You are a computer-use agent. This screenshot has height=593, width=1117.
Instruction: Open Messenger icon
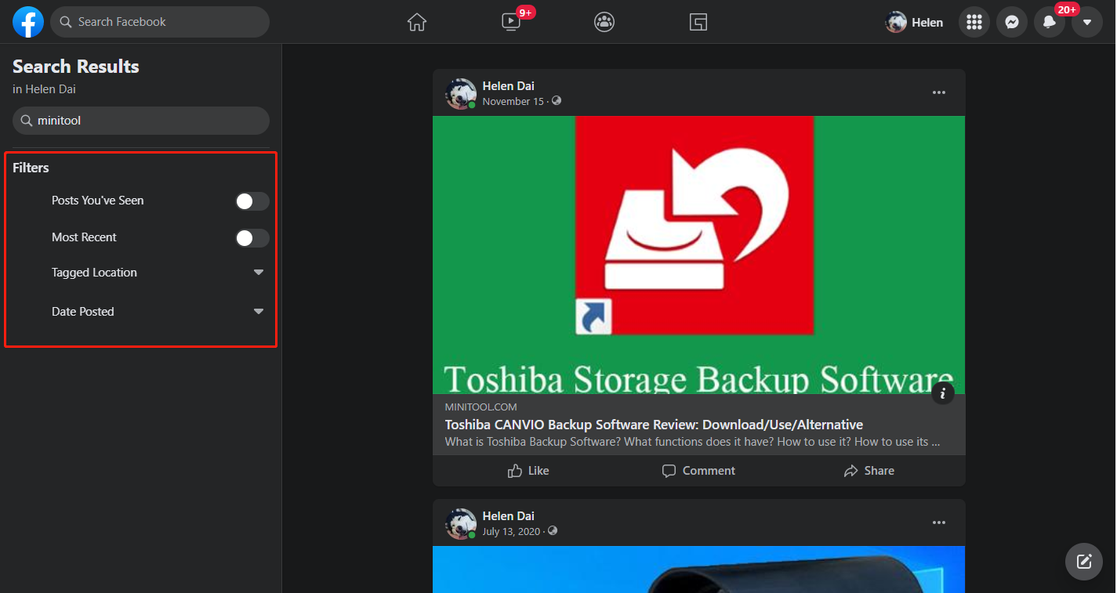tap(1012, 22)
